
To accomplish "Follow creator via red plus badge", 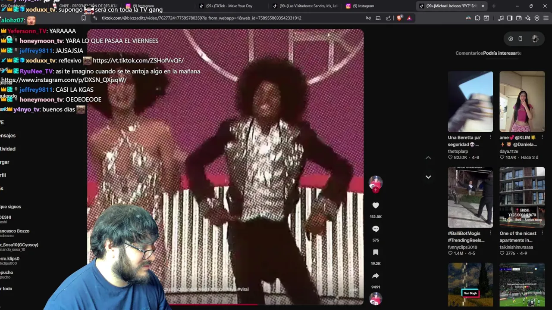I will (x=376, y=190).
